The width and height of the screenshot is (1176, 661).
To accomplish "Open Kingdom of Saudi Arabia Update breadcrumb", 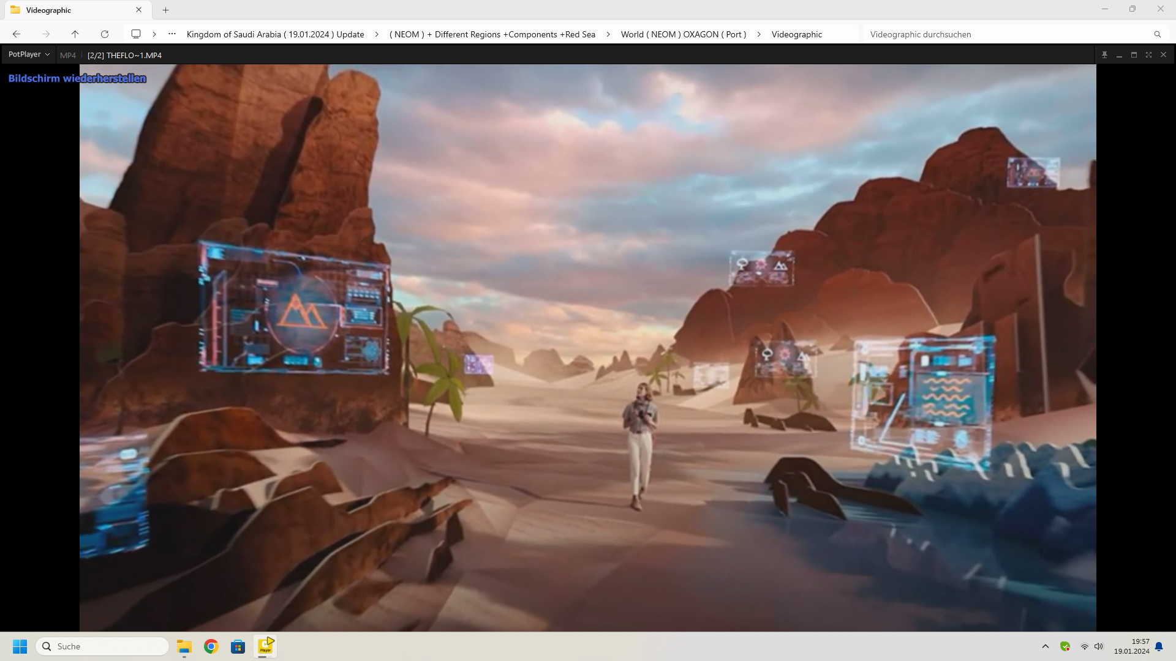I will [x=276, y=34].
